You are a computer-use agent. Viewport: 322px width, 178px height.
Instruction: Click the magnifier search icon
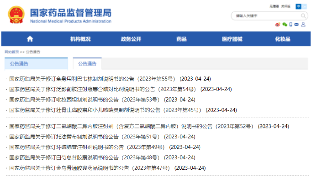click(303, 16)
